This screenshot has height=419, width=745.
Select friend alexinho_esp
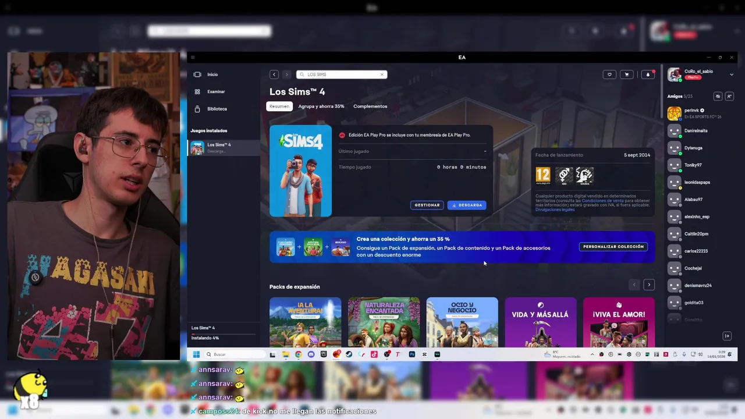pos(700,216)
